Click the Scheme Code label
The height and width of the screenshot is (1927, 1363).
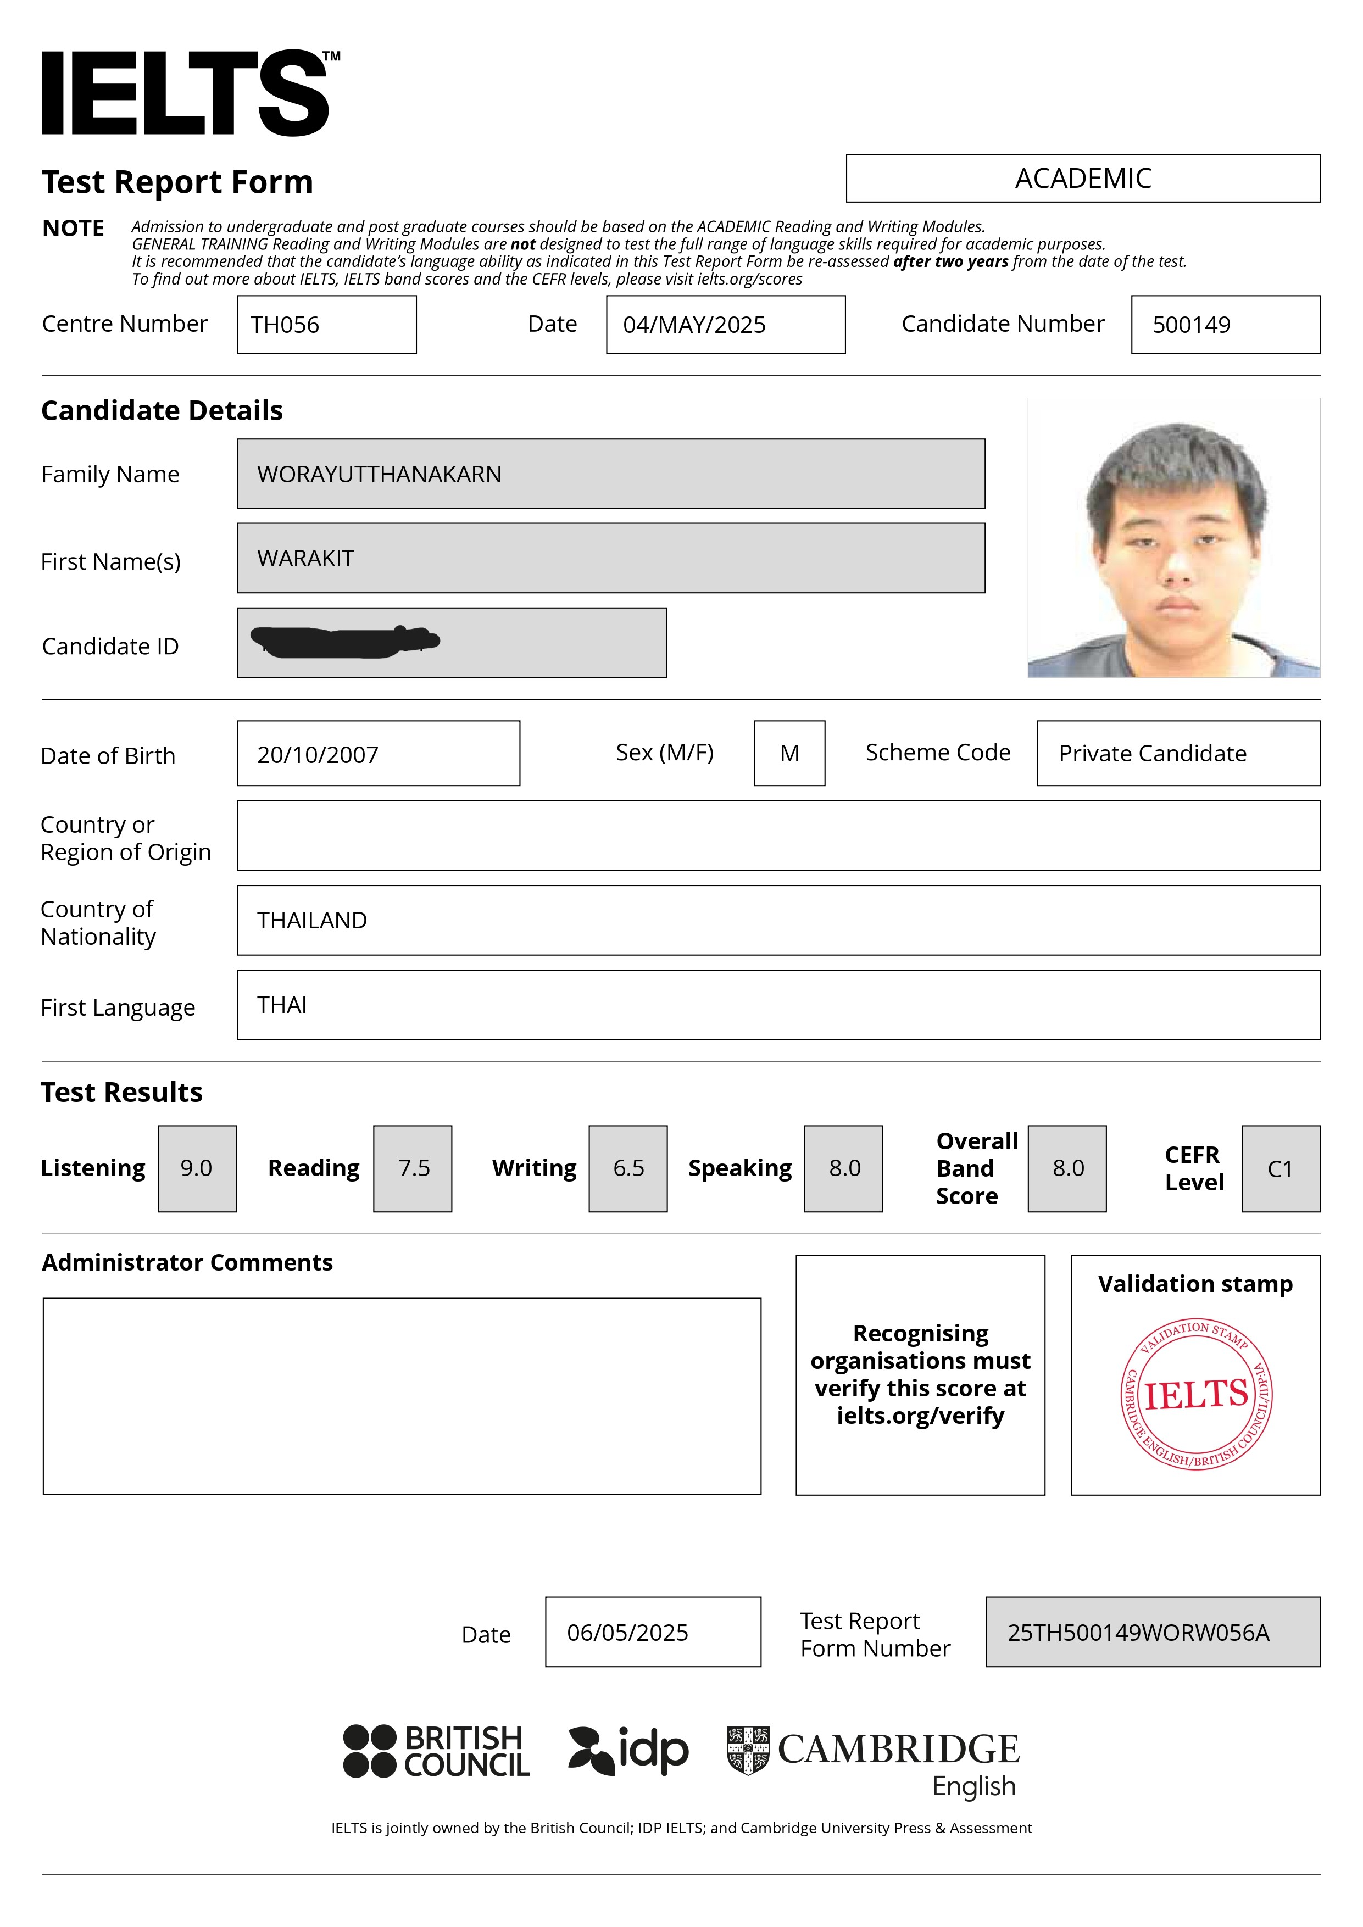click(x=937, y=753)
